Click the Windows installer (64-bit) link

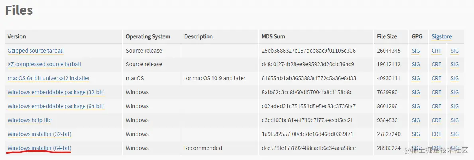tap(39, 148)
